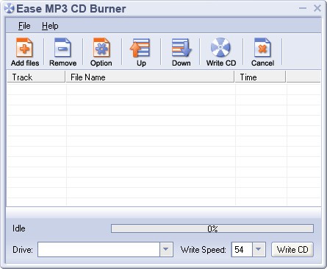The height and width of the screenshot is (269, 327).
Task: Open the Help menu
Action: (x=50, y=26)
